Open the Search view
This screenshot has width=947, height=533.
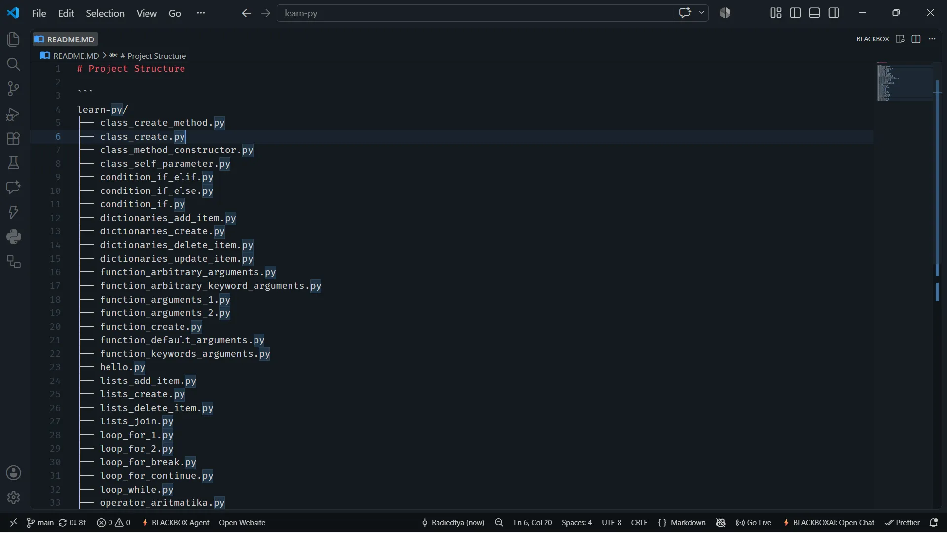(13, 64)
